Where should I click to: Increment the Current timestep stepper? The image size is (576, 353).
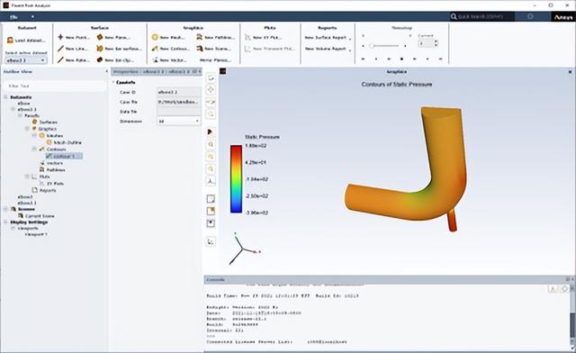click(436, 41)
